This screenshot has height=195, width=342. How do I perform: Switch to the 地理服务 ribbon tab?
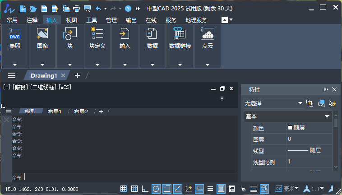(196, 20)
